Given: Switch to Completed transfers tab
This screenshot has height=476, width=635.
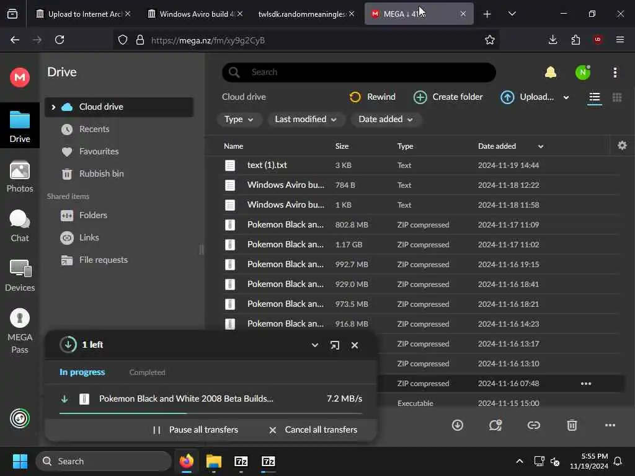Looking at the screenshot, I should 147,372.
